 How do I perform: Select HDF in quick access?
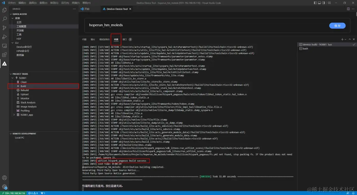click(19, 39)
